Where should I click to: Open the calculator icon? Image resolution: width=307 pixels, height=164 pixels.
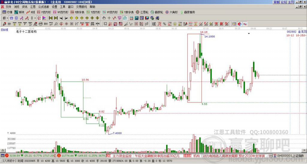click(137, 18)
